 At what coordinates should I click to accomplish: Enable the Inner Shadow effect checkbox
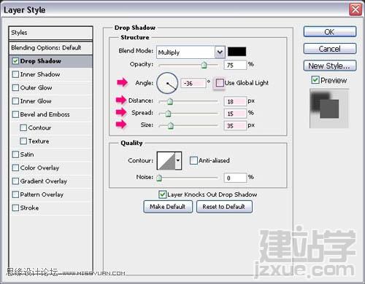[15, 74]
